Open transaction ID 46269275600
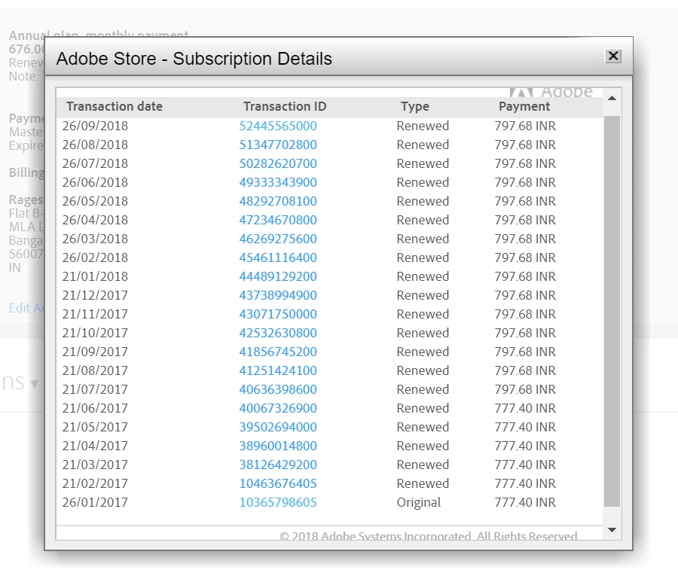The height and width of the screenshot is (585, 678). 278,239
